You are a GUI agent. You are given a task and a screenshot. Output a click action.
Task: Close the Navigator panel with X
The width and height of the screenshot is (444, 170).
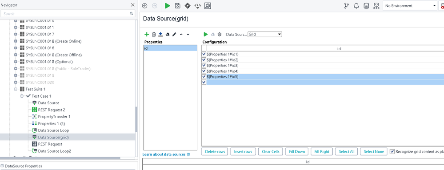[x=132, y=5]
